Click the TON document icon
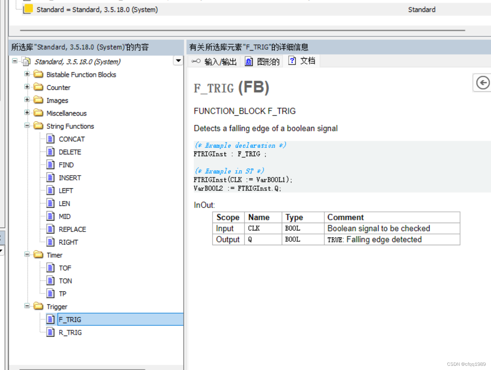This screenshot has height=370, width=491. [x=51, y=281]
